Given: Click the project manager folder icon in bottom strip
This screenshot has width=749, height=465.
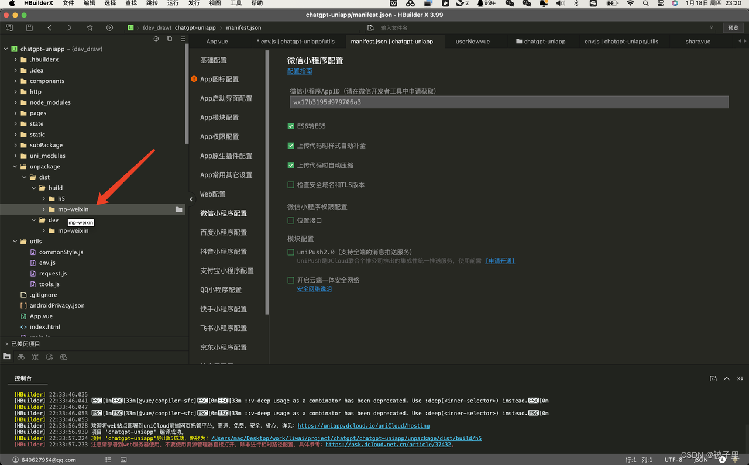Looking at the screenshot, I should (x=6, y=356).
